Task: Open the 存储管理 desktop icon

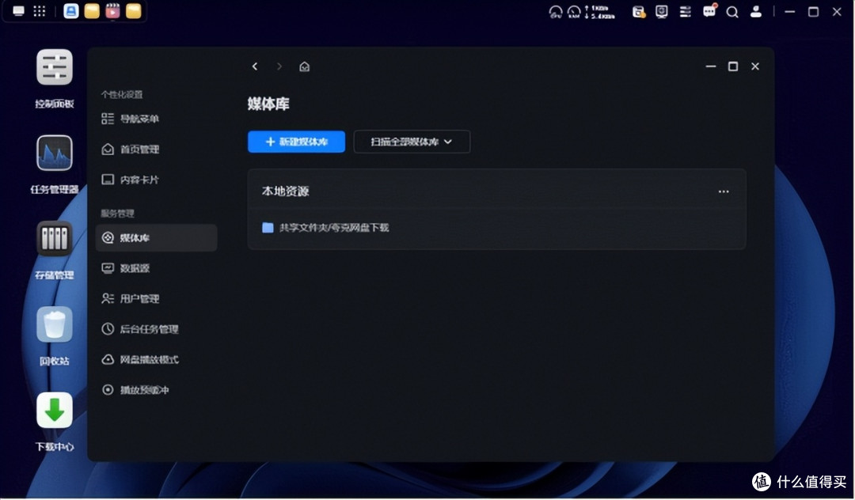Action: (x=55, y=239)
